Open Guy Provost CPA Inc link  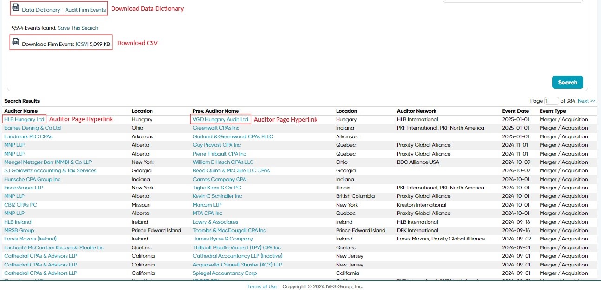click(217, 145)
